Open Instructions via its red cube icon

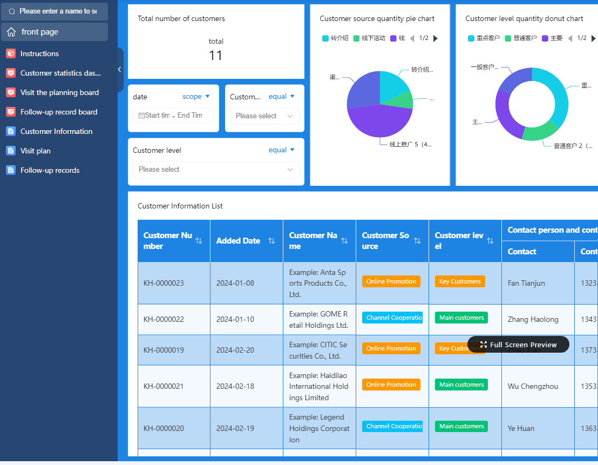click(11, 53)
